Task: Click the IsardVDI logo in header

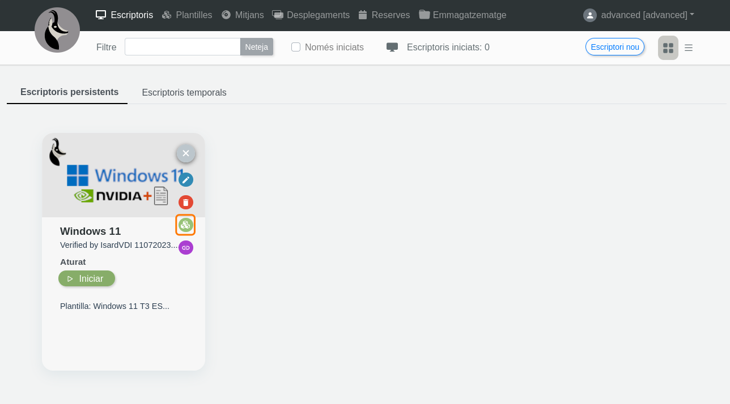Action: 57,30
